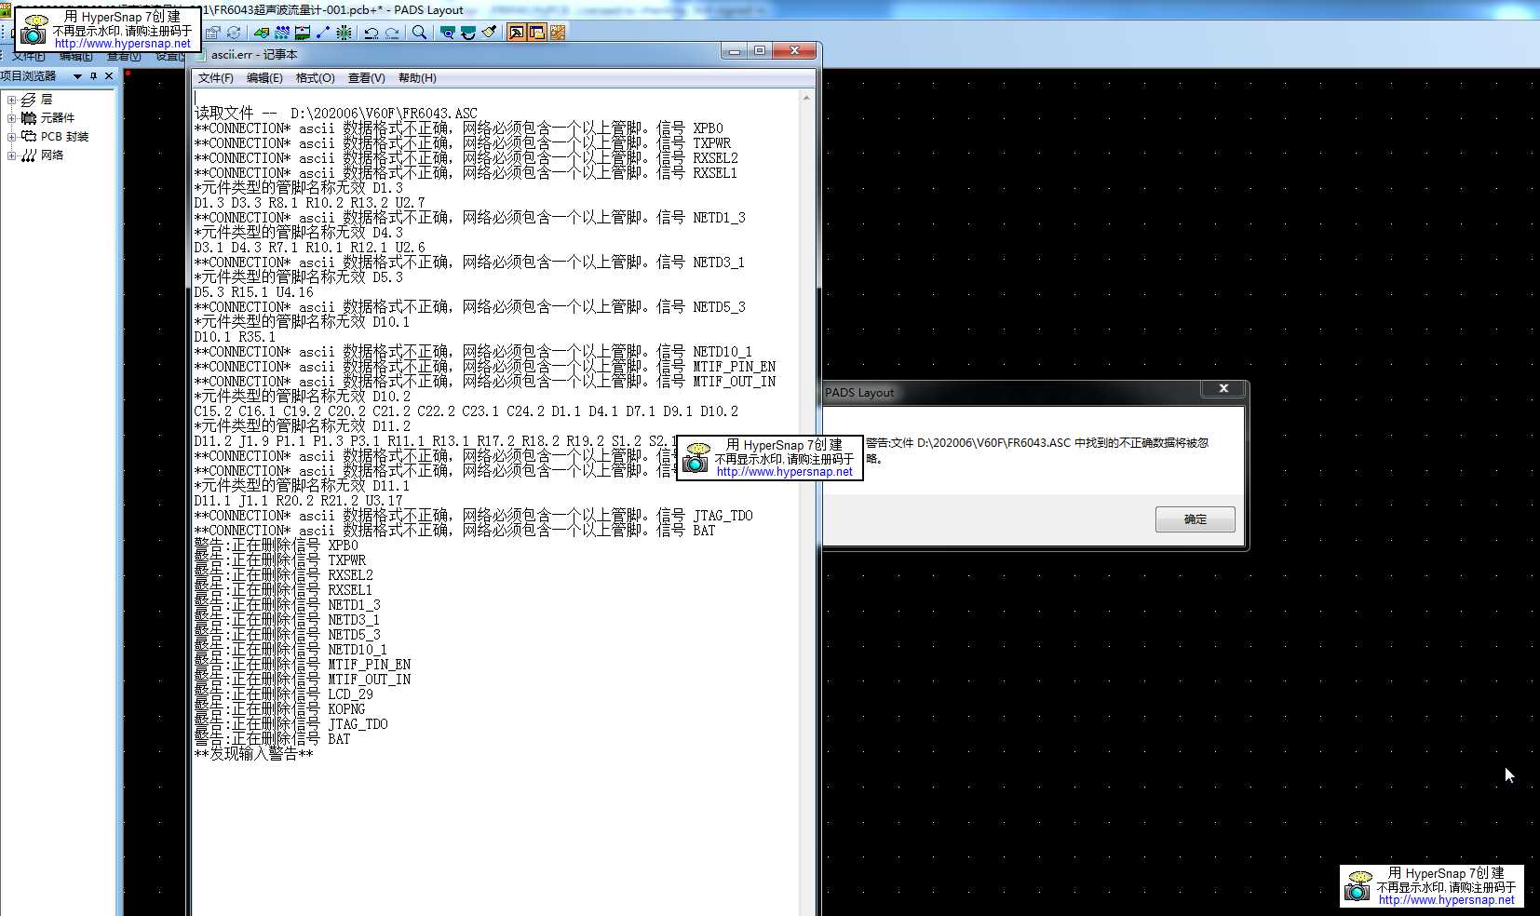Click the warning message text in PADS dialog

(1037, 450)
